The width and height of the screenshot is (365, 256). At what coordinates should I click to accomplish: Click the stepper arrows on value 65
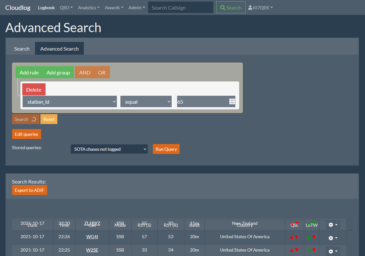(x=232, y=101)
